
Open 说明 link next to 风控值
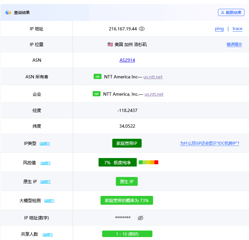coord(45,163)
